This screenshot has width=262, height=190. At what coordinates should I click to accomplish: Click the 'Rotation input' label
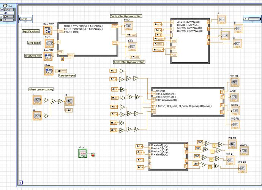(x=67, y=76)
